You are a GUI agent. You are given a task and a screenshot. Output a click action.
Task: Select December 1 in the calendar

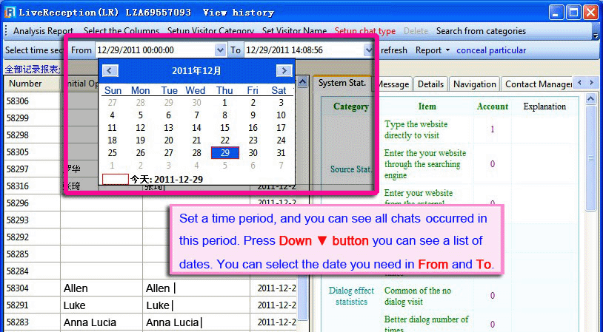pos(224,103)
